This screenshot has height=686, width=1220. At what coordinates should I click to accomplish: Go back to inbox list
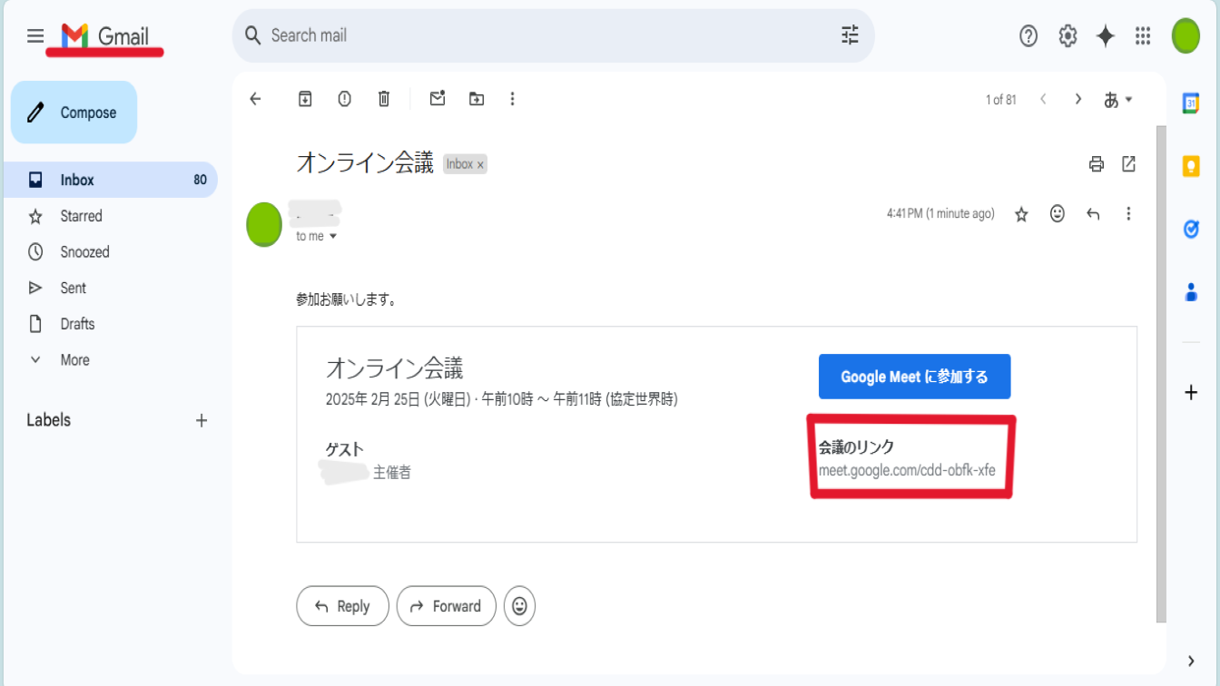pyautogui.click(x=255, y=99)
